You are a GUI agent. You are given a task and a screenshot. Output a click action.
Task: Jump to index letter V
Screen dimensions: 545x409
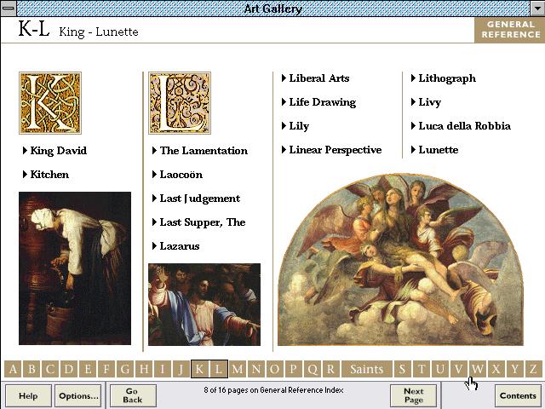(459, 369)
